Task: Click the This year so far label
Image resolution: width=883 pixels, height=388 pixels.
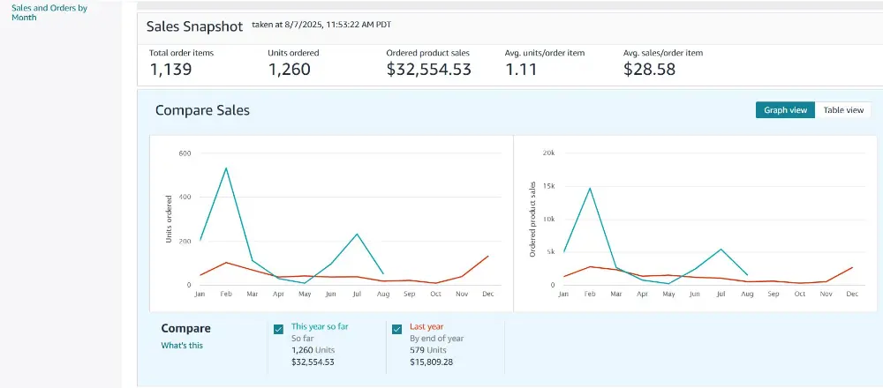Action: (x=320, y=326)
